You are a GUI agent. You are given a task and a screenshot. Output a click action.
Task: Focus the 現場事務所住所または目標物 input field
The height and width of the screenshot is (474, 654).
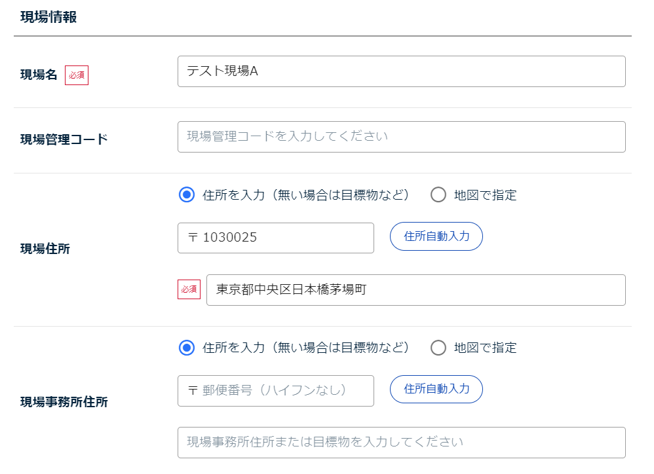coord(401,443)
